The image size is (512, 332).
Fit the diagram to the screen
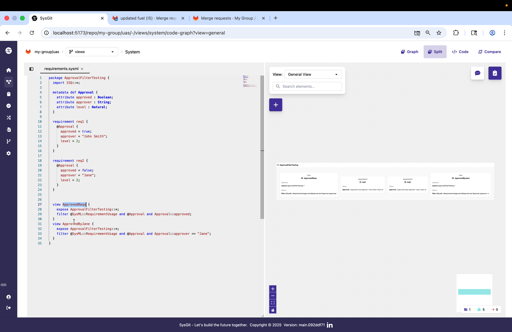[x=272, y=303]
